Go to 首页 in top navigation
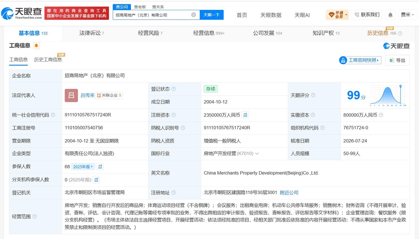 [242, 15]
